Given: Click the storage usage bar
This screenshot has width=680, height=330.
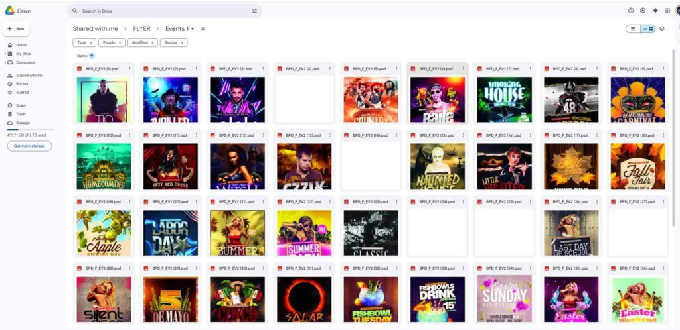Looking at the screenshot, I should tap(30, 129).
